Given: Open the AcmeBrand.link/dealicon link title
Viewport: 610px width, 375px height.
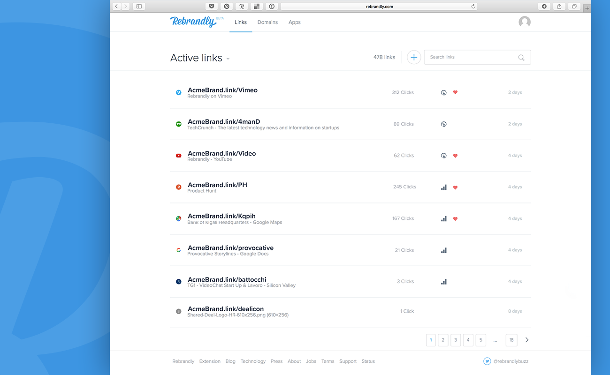Looking at the screenshot, I should (226, 309).
